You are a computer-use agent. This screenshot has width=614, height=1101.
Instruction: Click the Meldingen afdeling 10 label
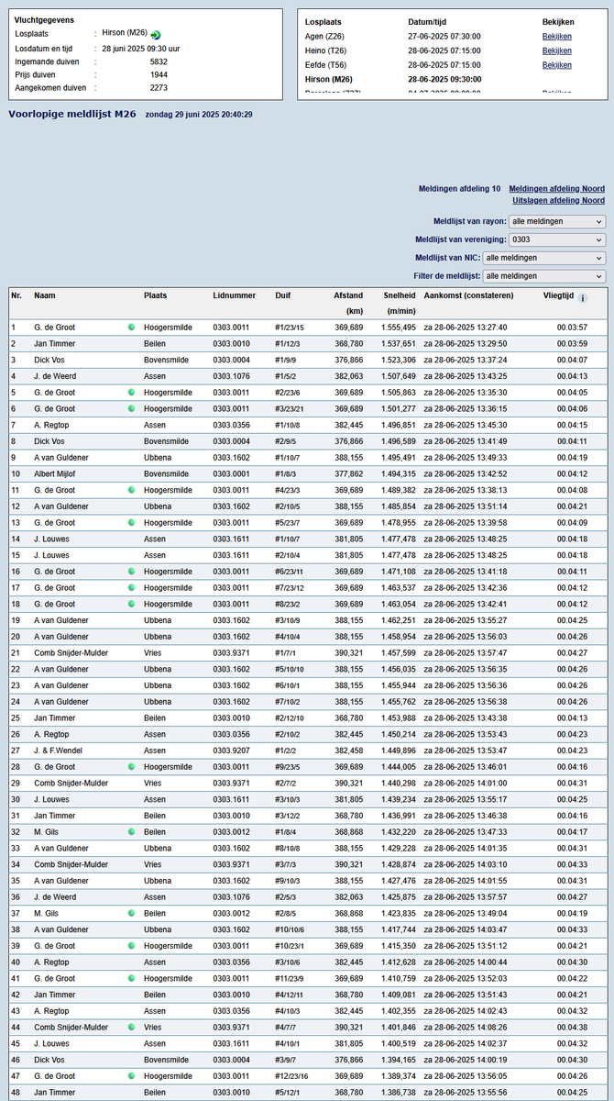460,188
